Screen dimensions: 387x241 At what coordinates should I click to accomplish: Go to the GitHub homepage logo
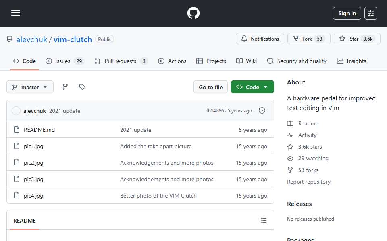point(193,13)
